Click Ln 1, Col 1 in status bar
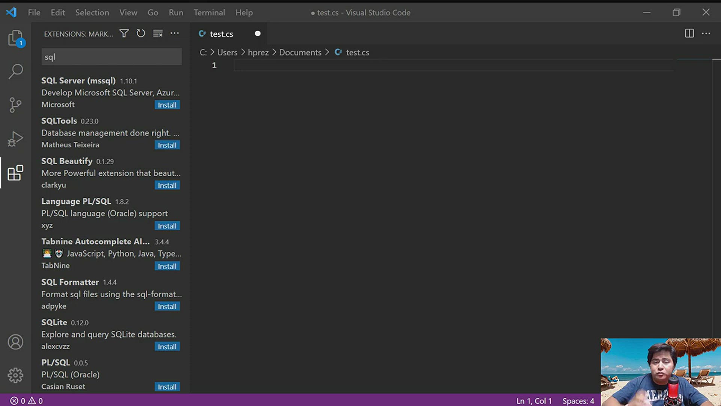The width and height of the screenshot is (721, 406). (534, 401)
